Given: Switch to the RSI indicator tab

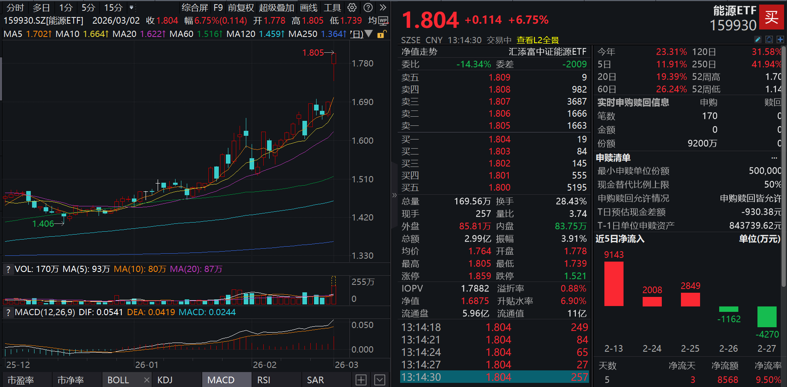Looking at the screenshot, I should tap(263, 379).
